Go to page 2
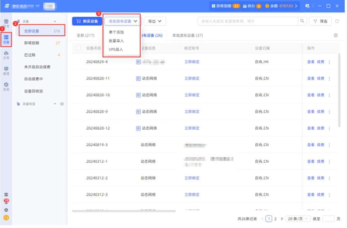The image size is (347, 228). click(x=275, y=219)
